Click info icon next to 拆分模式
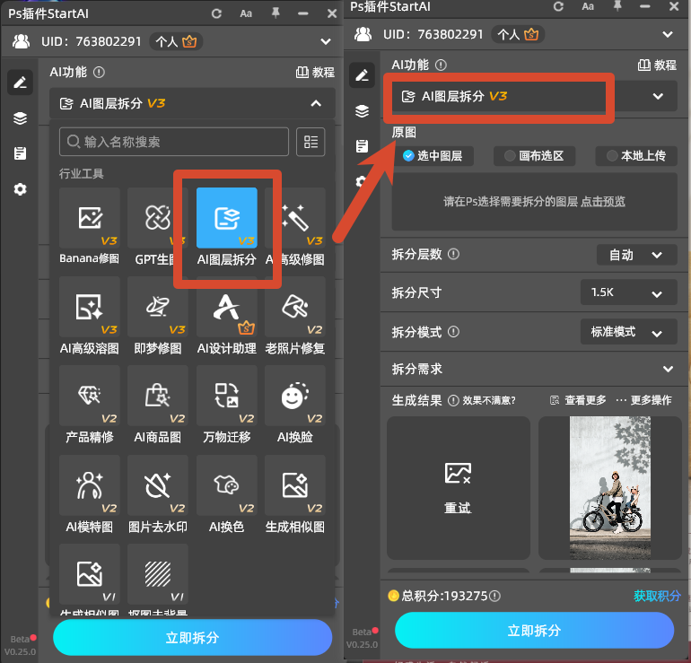The image size is (691, 663). point(453,332)
